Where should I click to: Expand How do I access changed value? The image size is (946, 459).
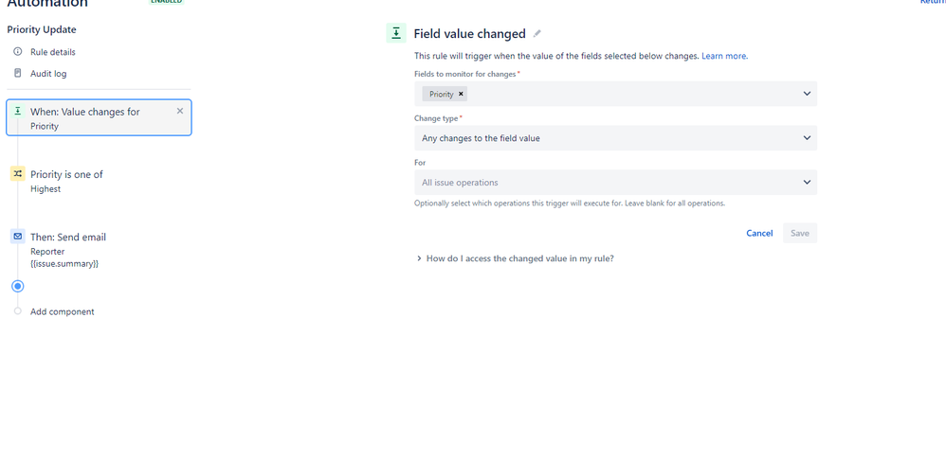click(x=516, y=258)
